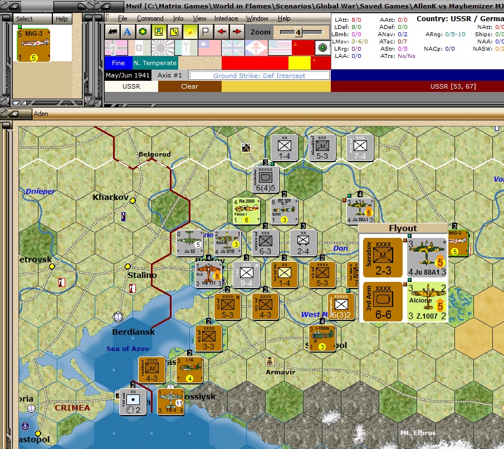
Task: Toggle the sun highlight toolbar button
Action: (x=190, y=32)
